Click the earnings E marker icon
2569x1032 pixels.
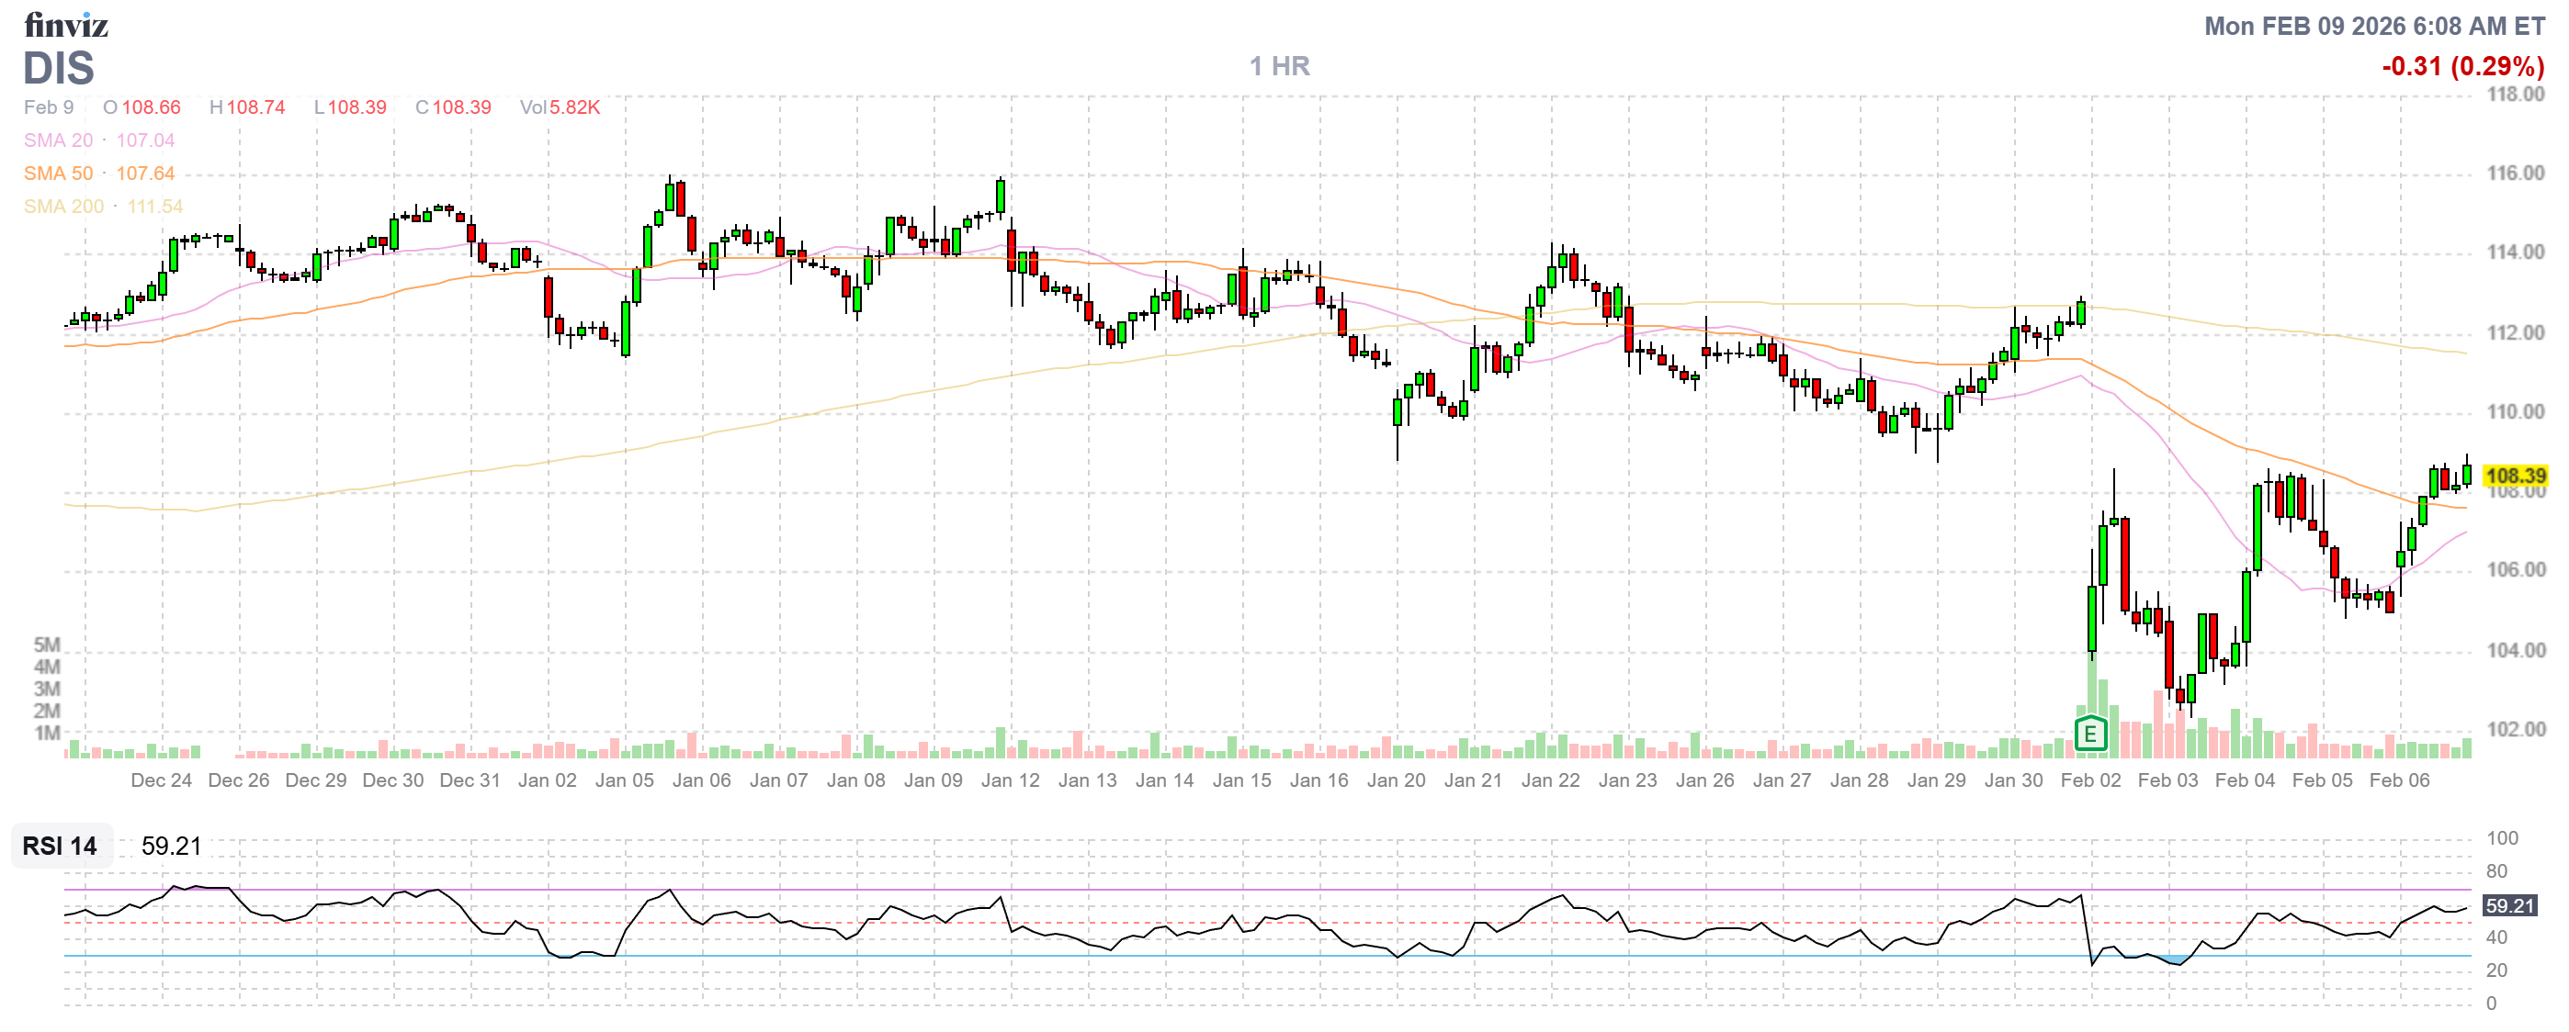coord(2089,735)
